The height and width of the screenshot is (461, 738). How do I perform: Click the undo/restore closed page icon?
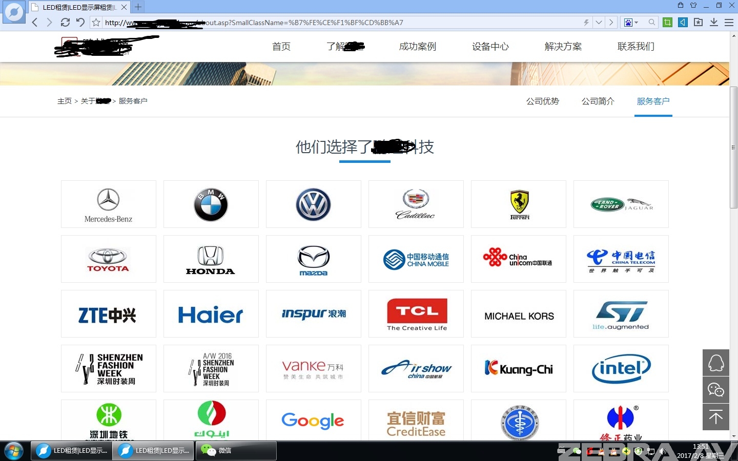(80, 22)
